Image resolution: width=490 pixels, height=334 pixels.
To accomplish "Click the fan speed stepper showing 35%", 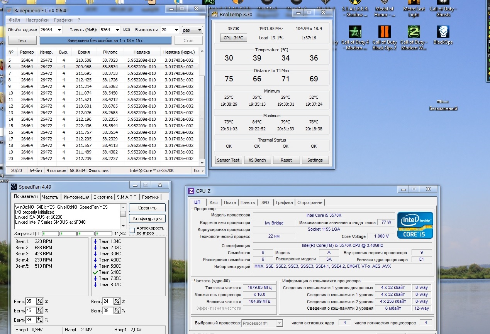I will pos(40,301).
